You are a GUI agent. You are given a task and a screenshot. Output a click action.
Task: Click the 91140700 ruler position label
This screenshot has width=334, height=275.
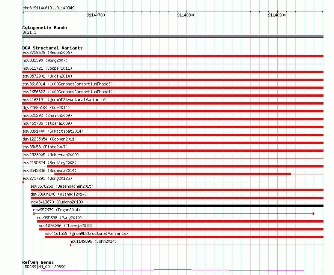pyautogui.click(x=96, y=15)
